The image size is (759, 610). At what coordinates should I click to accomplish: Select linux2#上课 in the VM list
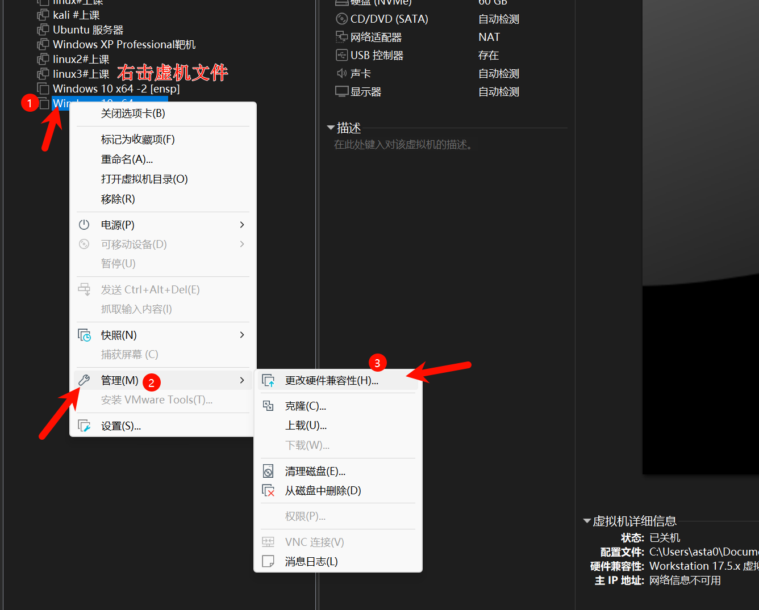tap(81, 59)
